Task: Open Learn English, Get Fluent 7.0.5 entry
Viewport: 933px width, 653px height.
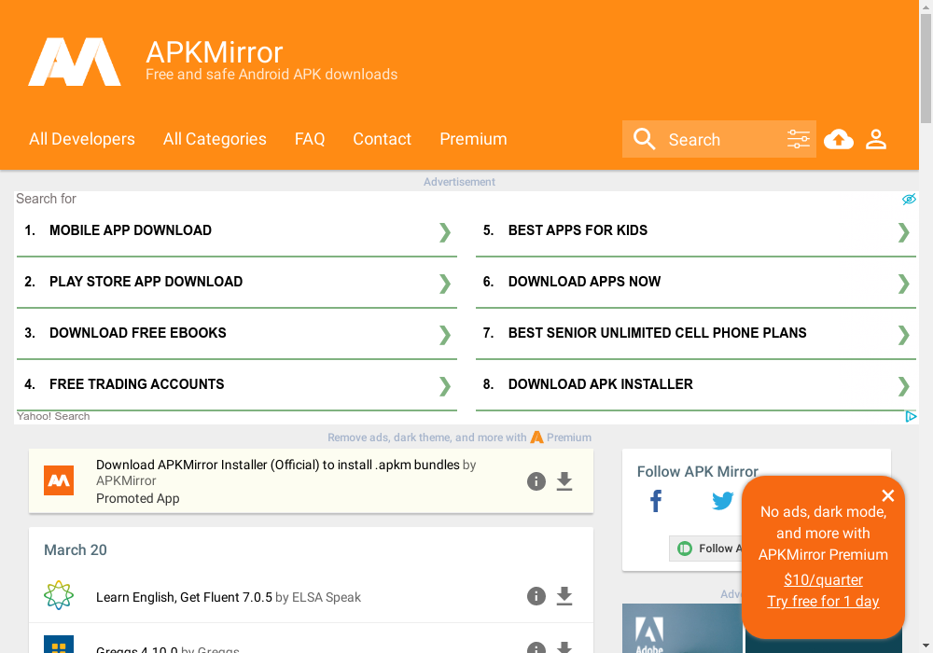Action: (x=184, y=597)
